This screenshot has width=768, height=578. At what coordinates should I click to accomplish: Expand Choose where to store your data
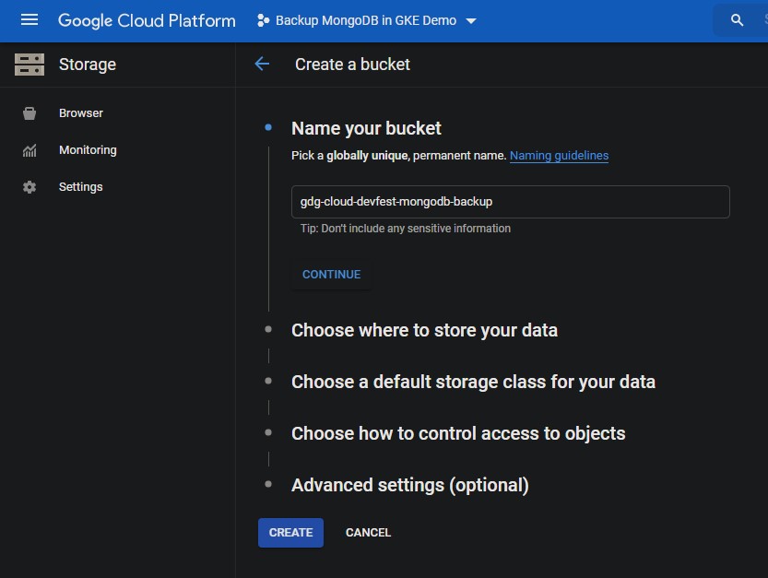click(424, 330)
